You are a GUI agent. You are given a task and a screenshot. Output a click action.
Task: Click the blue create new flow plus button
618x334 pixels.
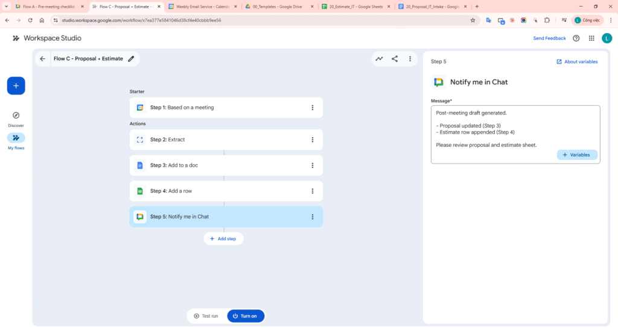(x=16, y=85)
